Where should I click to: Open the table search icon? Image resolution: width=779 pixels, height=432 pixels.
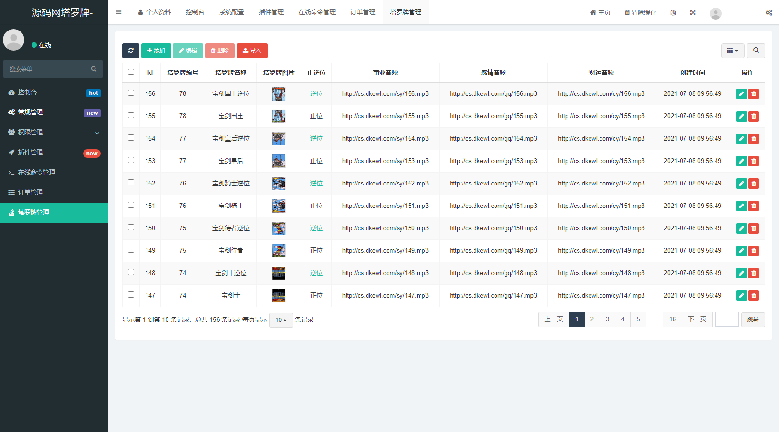pos(756,51)
